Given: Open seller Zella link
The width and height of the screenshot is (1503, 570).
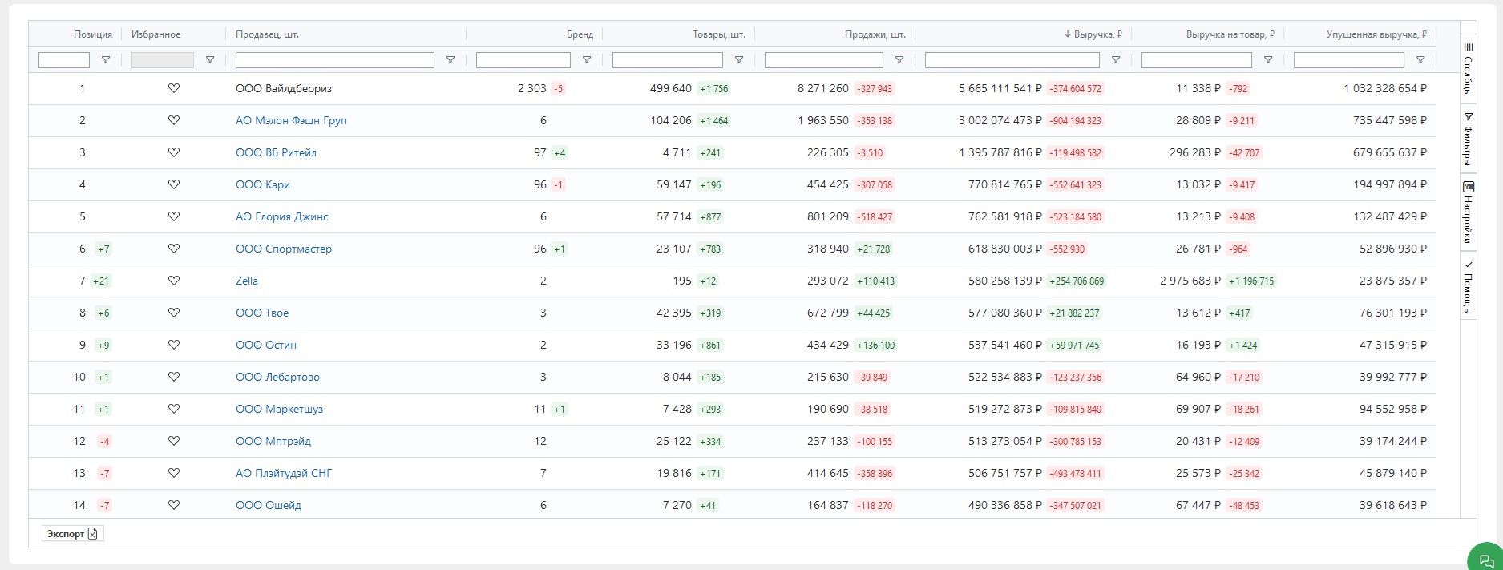Looking at the screenshot, I should (247, 281).
